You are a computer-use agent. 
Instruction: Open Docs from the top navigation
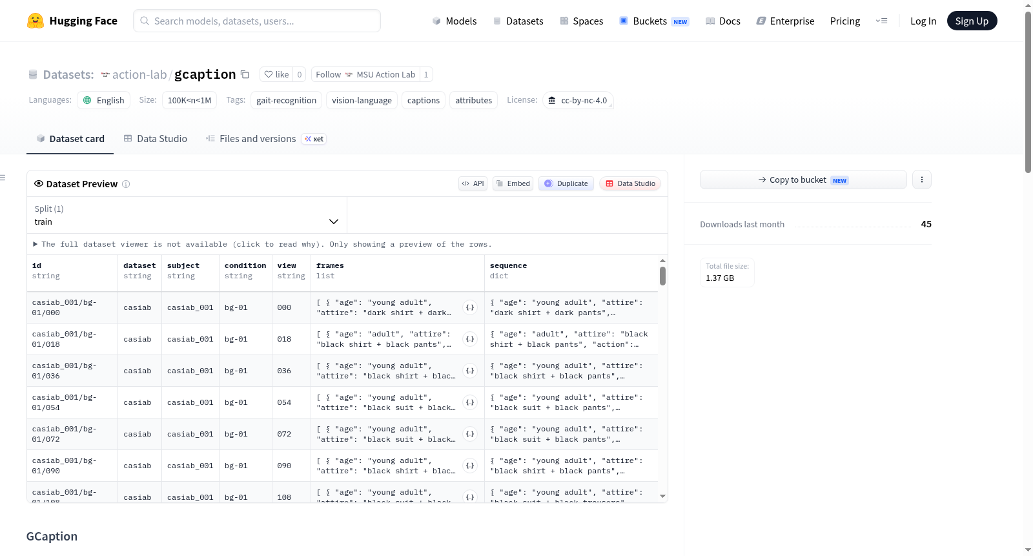(723, 21)
